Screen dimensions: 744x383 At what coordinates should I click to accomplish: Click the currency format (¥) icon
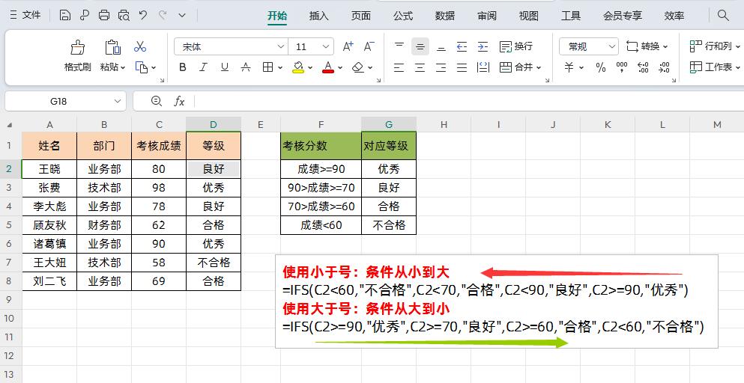(569, 67)
